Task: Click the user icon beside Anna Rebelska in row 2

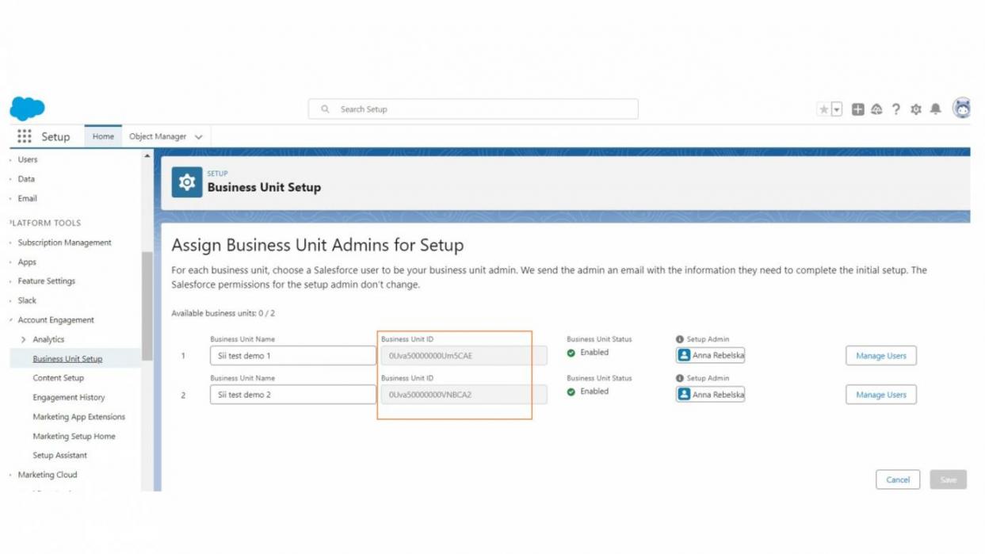Action: [x=684, y=394]
